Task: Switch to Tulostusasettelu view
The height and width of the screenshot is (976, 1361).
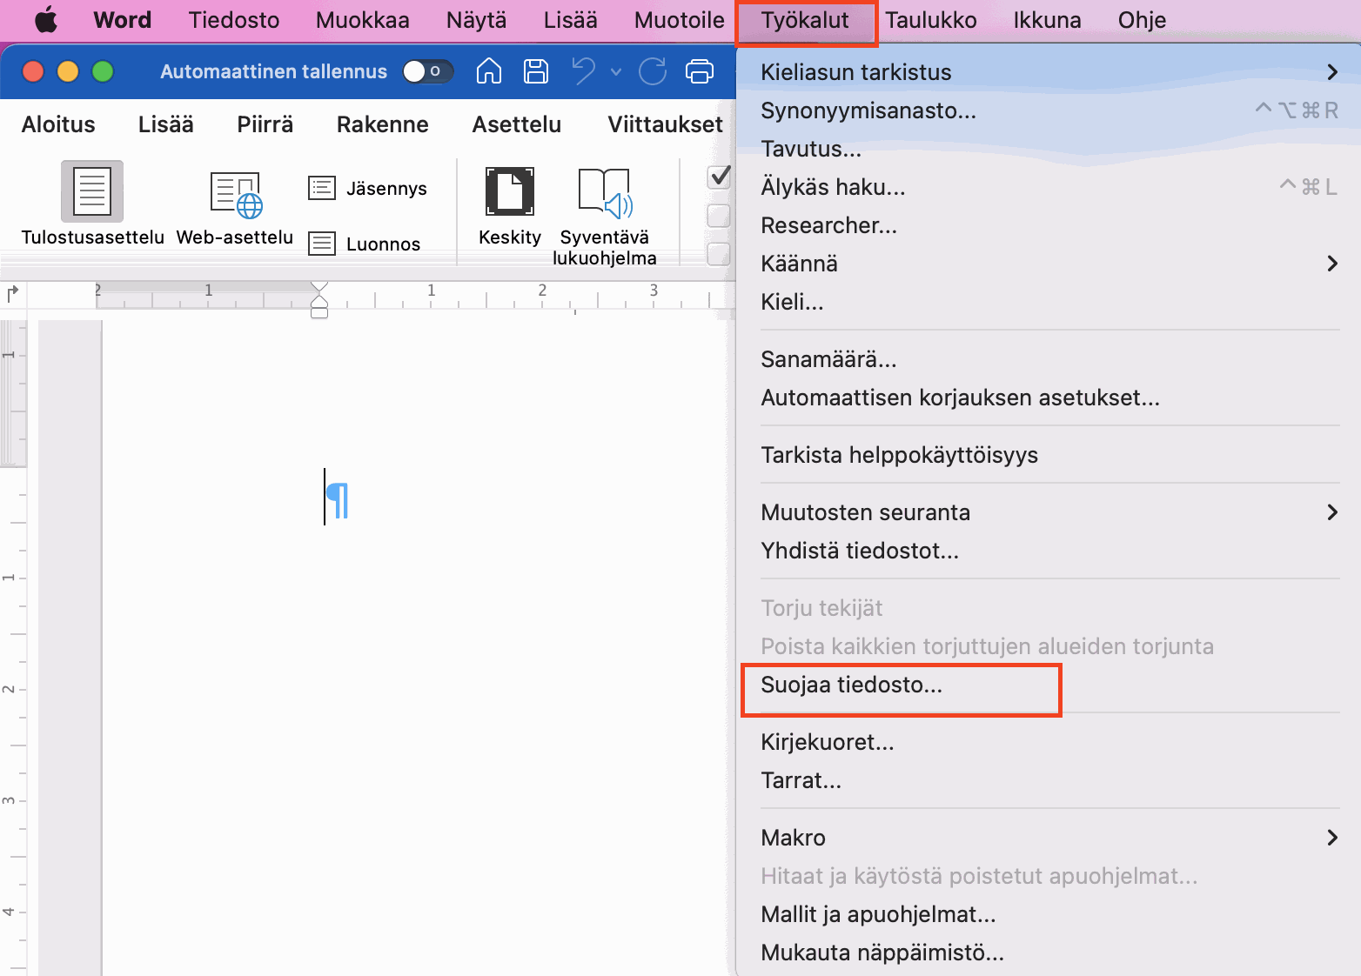Action: coord(92,204)
